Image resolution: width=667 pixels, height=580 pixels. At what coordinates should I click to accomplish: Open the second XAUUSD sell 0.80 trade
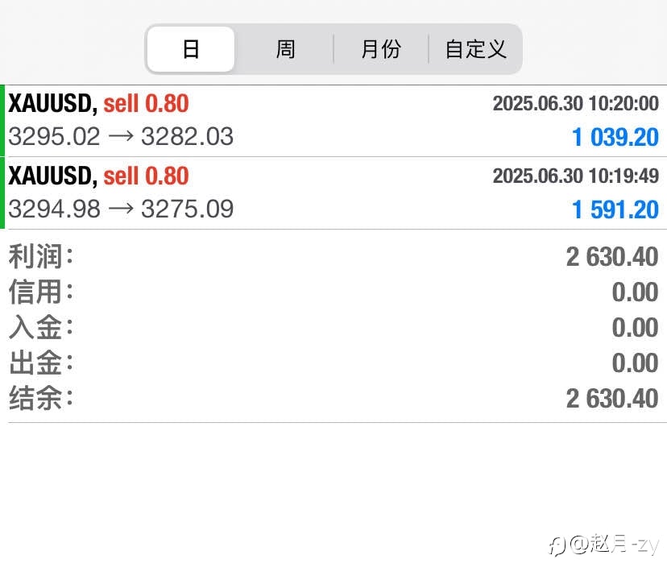click(x=333, y=193)
